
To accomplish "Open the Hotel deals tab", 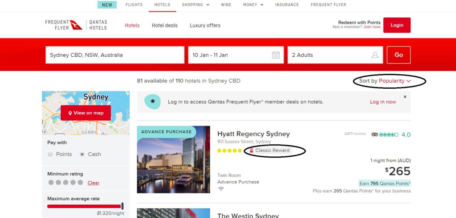I will [x=165, y=25].
